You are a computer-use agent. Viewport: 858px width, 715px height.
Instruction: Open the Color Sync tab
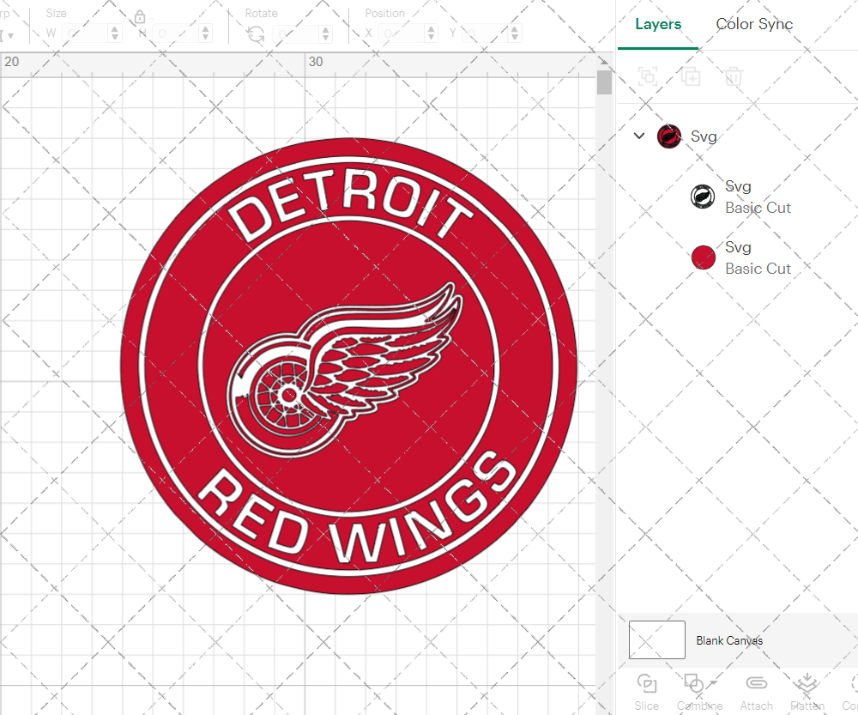754,24
